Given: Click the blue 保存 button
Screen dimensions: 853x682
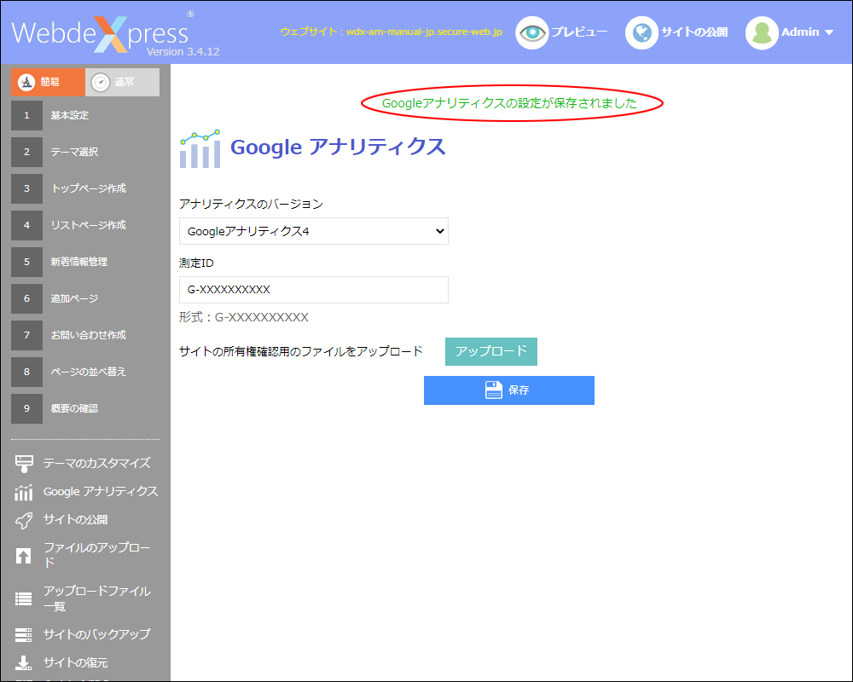Looking at the screenshot, I should coord(509,390).
